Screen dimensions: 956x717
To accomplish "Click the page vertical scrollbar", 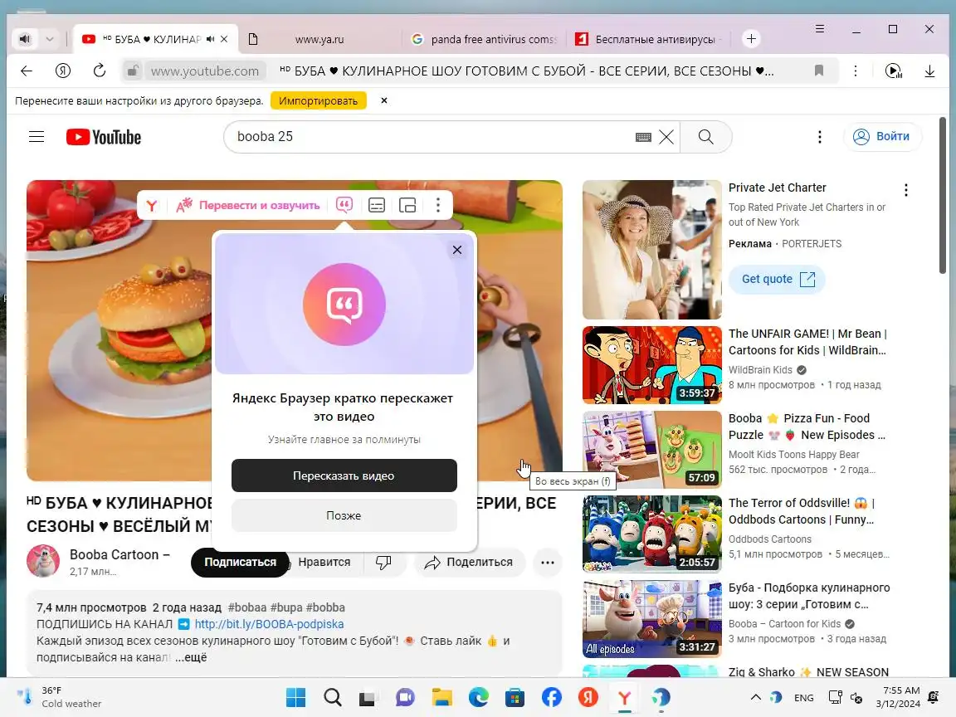I will pos(943,195).
